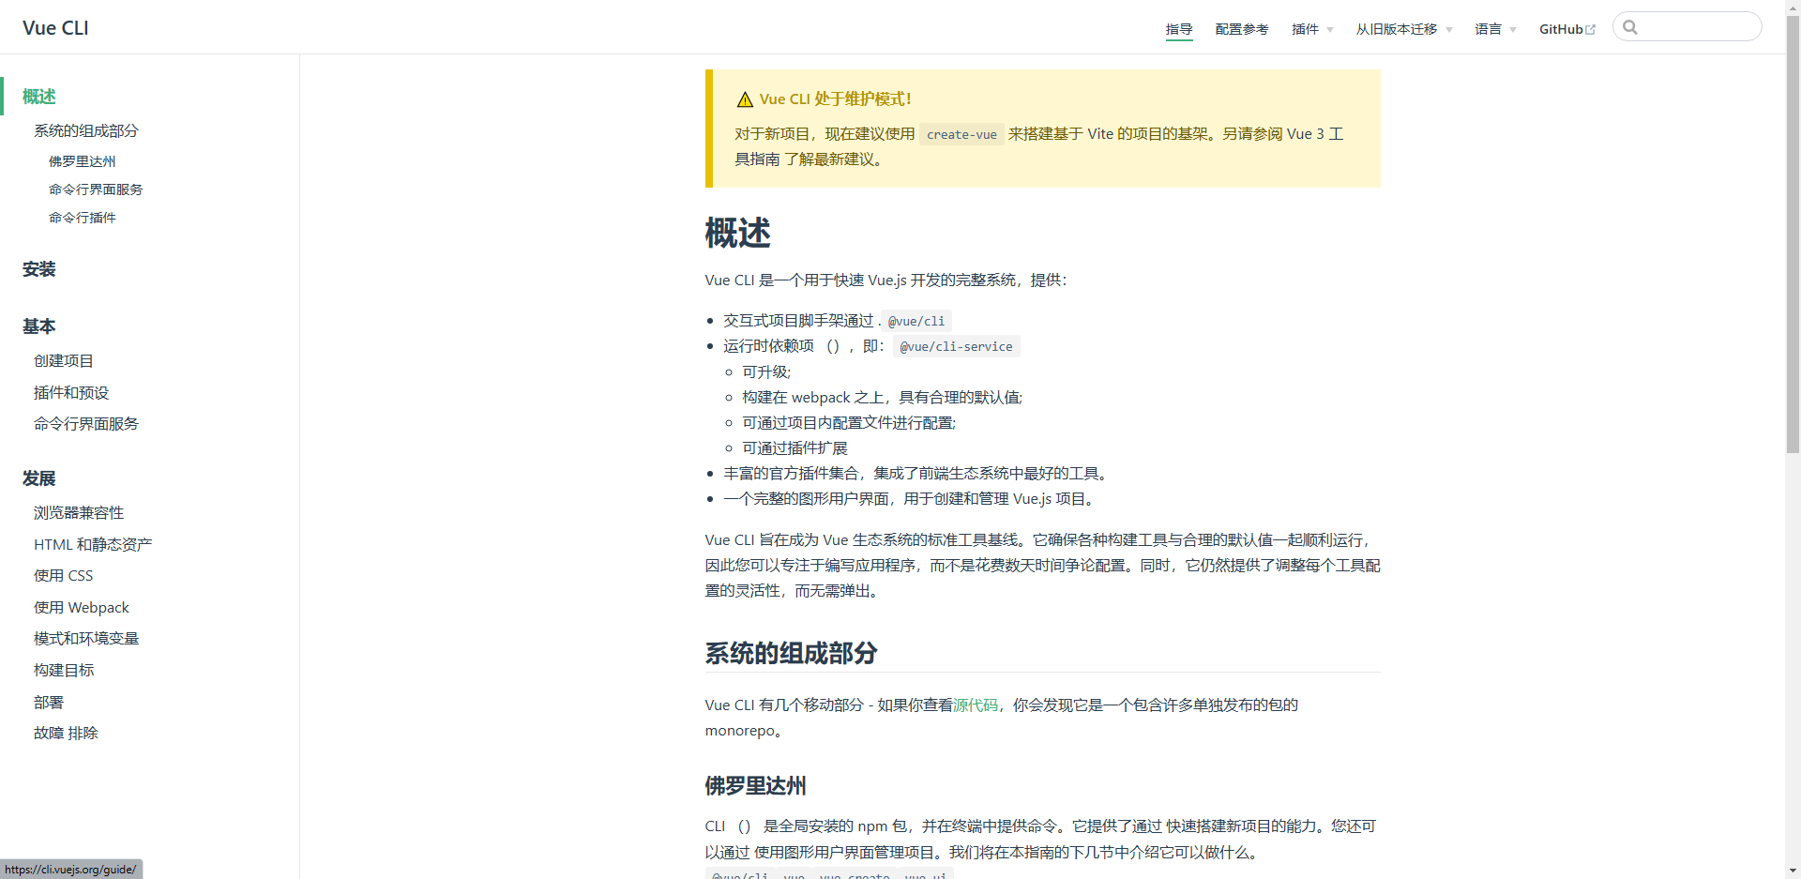Expand the 安装 sidebar section
The height and width of the screenshot is (879, 1801).
(x=39, y=269)
